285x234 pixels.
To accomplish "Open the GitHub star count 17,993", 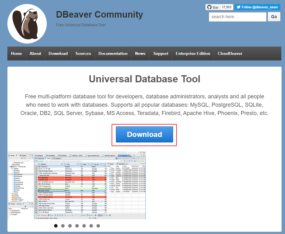I will [x=227, y=7].
